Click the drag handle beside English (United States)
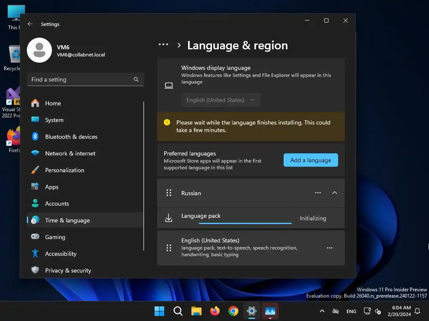Image resolution: width=429 pixels, height=321 pixels. tap(169, 248)
